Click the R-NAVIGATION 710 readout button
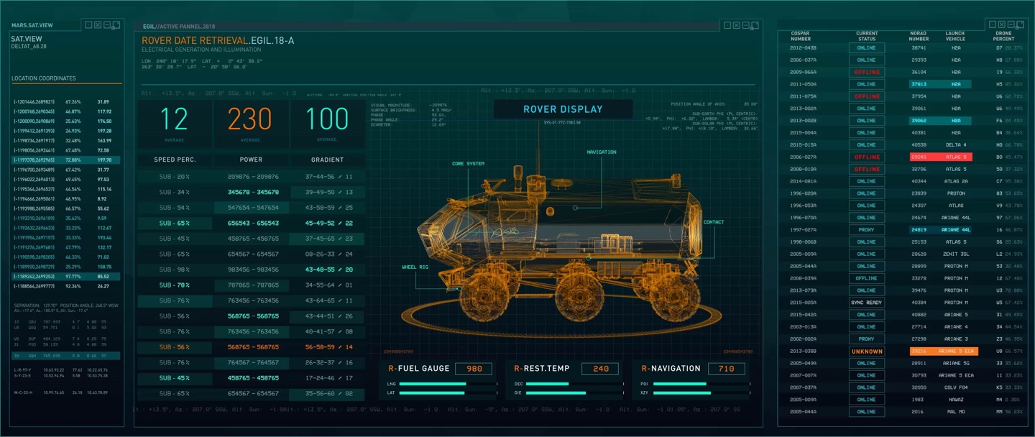The image size is (1035, 437). (x=728, y=368)
